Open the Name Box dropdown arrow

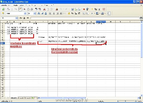coord(17,18)
